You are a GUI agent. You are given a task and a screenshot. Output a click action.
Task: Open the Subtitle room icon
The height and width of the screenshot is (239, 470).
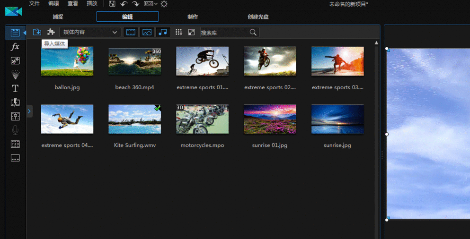(x=15, y=158)
